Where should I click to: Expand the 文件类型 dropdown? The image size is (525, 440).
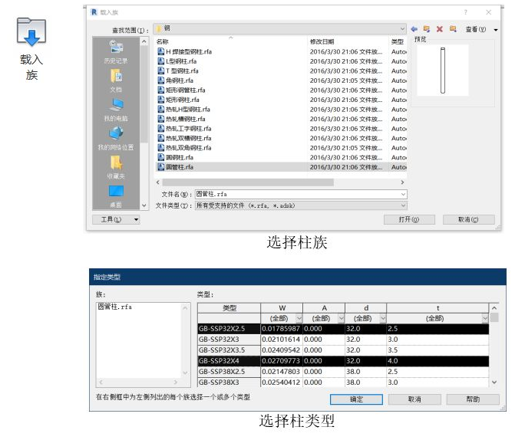403,205
